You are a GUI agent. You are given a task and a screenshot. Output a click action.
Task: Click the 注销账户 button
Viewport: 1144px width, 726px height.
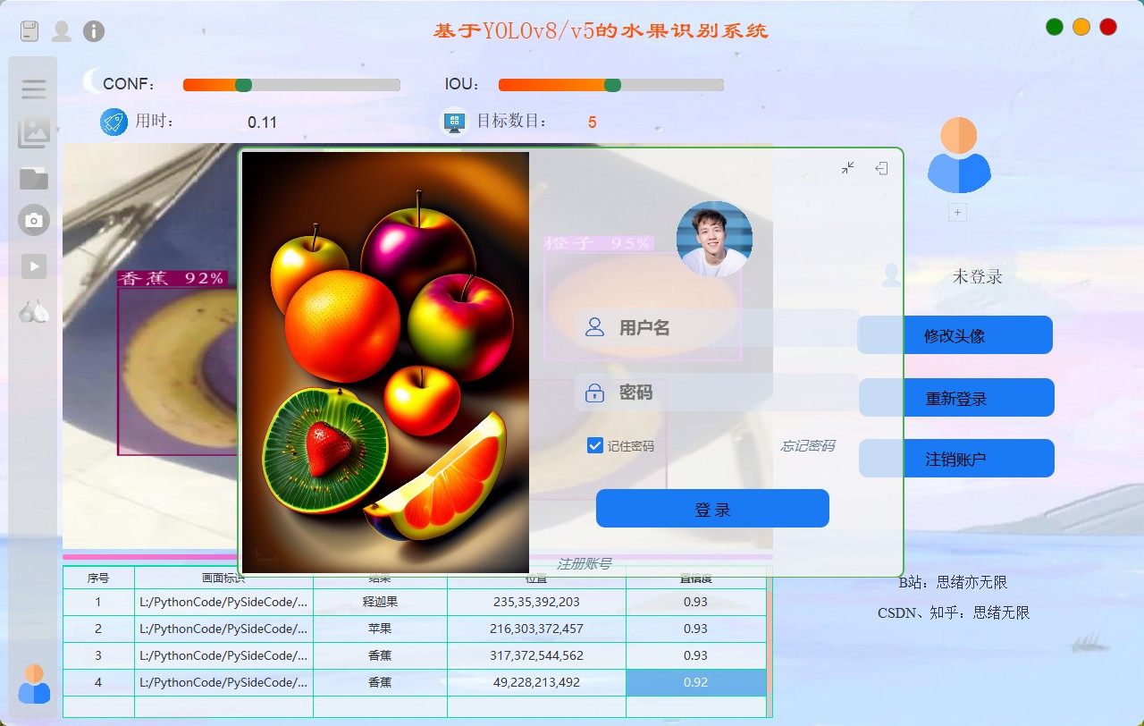pos(956,459)
